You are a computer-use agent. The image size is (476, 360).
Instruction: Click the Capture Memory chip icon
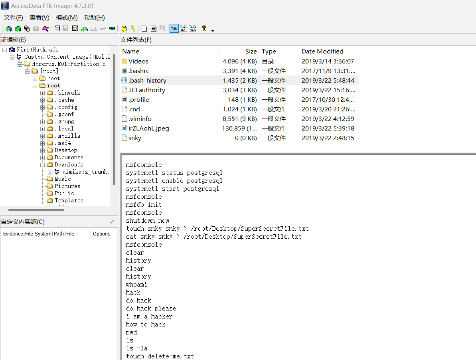tap(112, 28)
